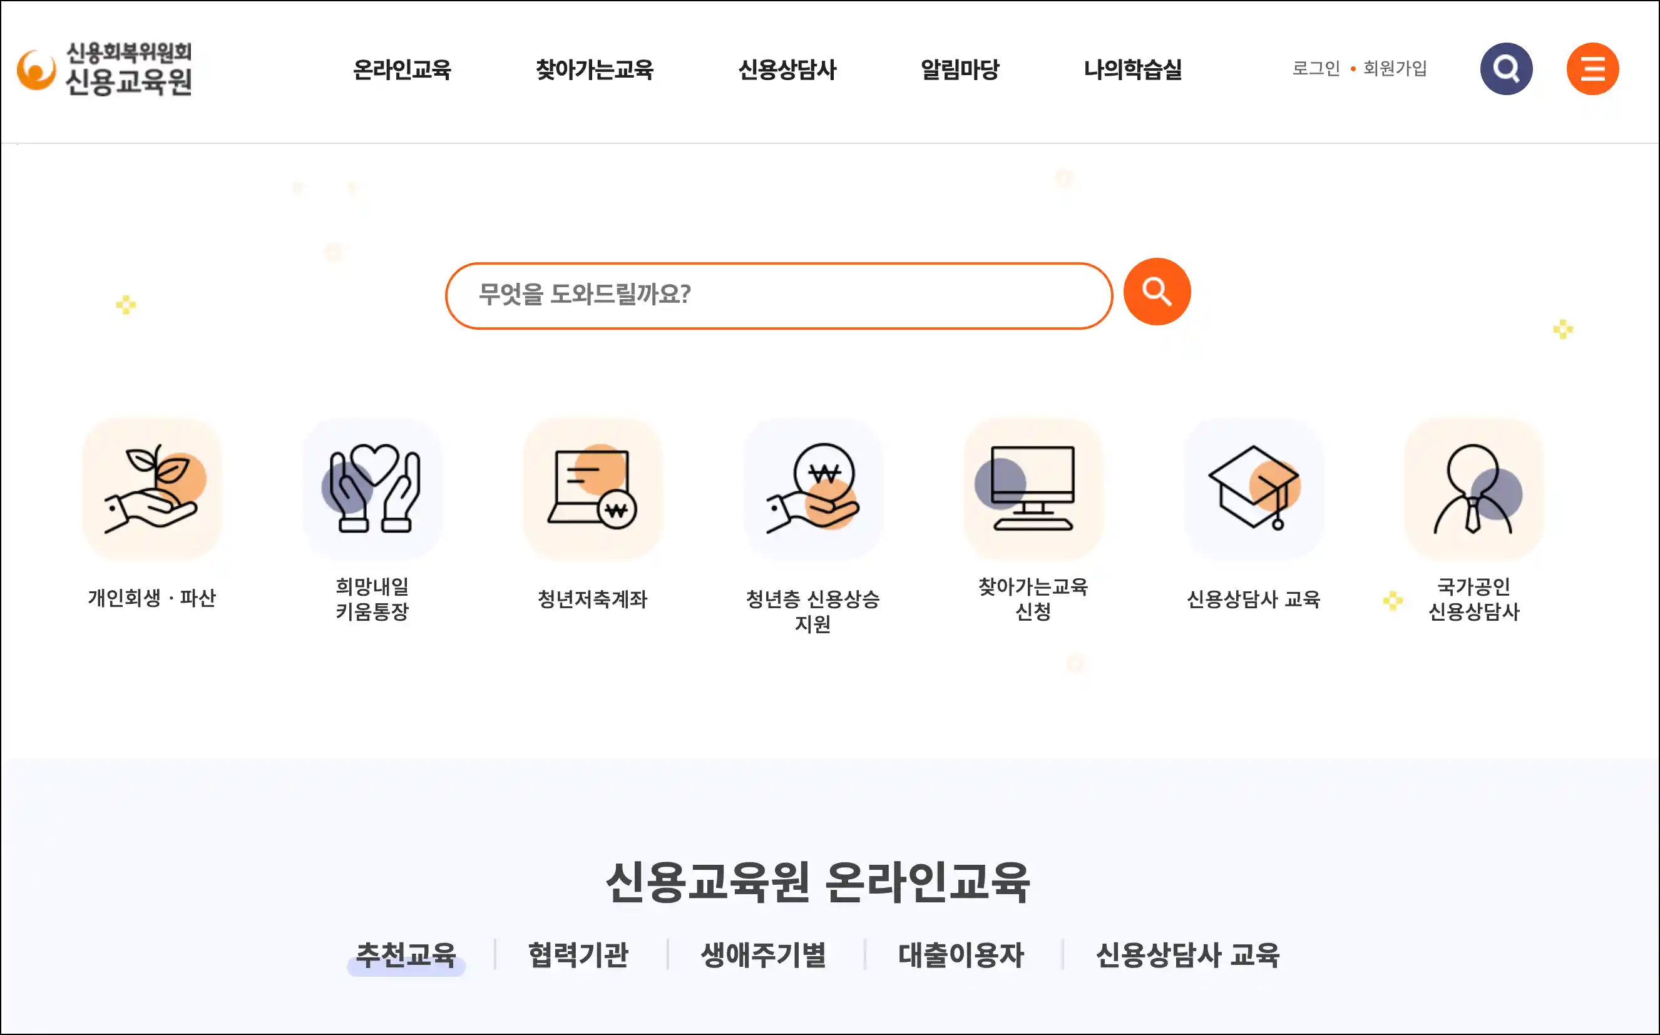Open the 신용상담사 menu
The width and height of the screenshot is (1660, 1035).
tap(787, 69)
